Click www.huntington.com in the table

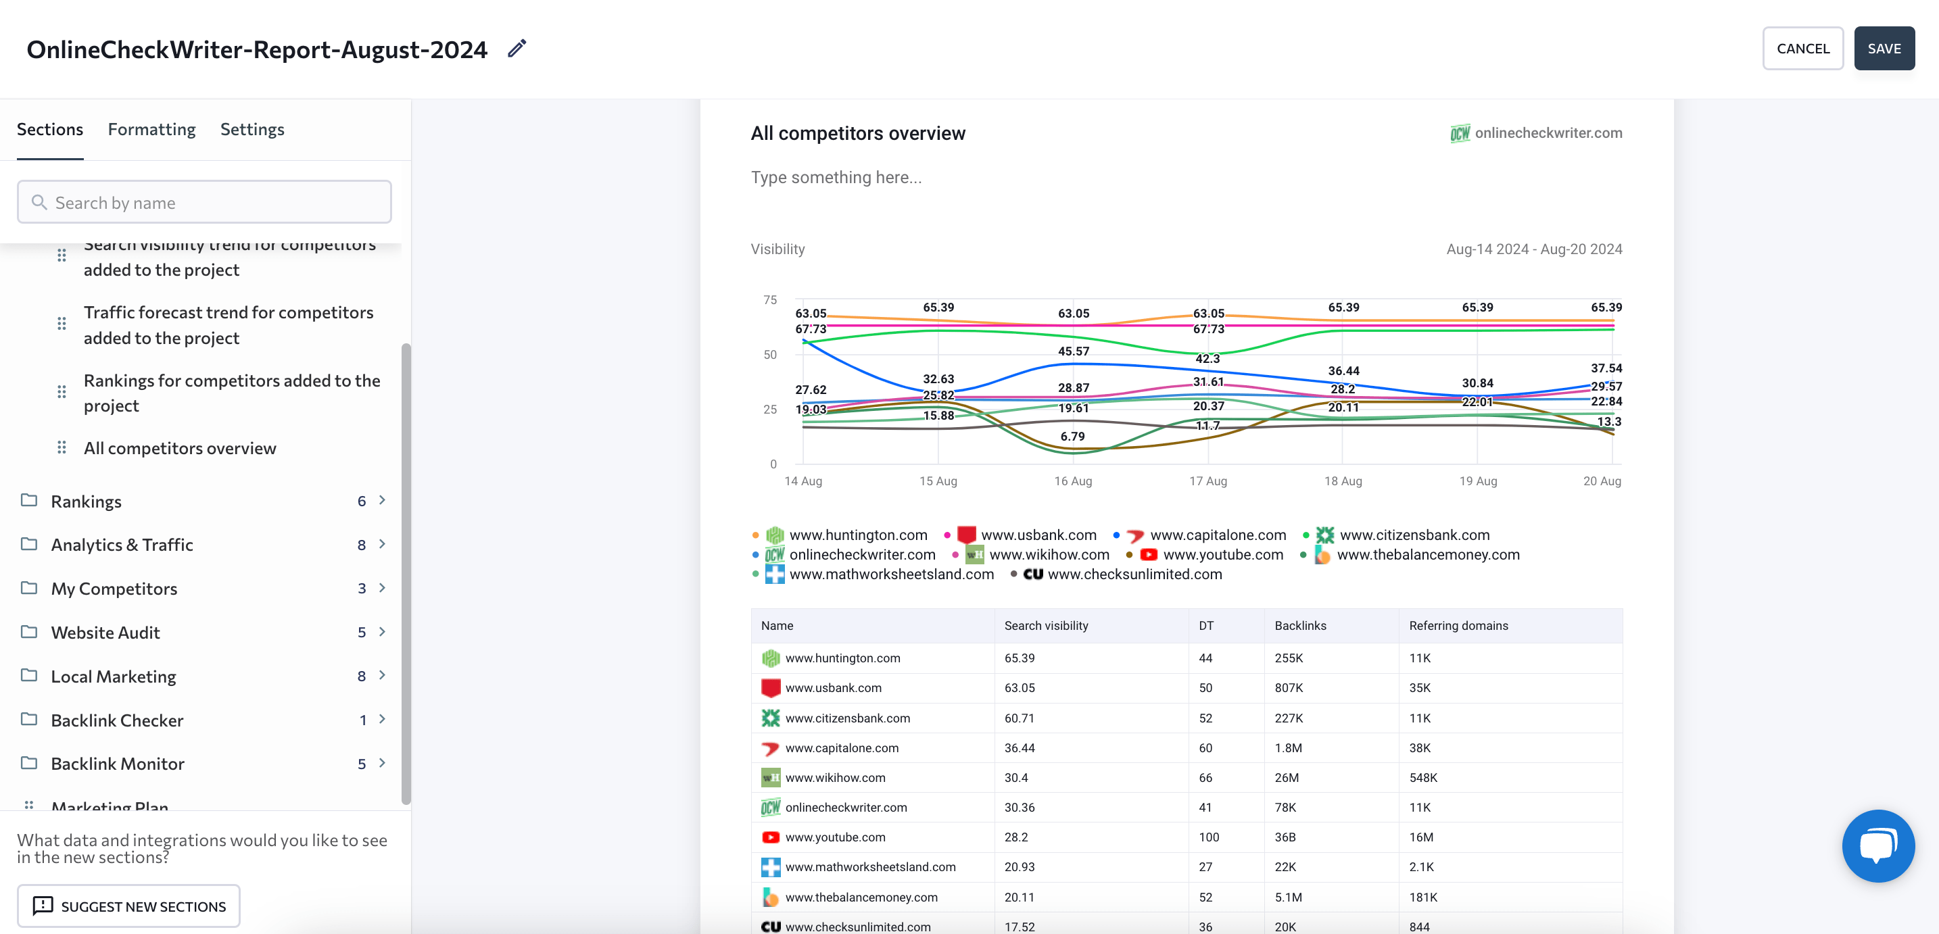pos(842,658)
